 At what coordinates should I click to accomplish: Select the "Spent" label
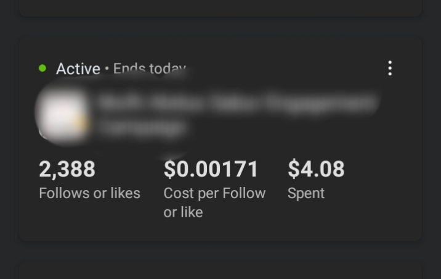pos(305,193)
